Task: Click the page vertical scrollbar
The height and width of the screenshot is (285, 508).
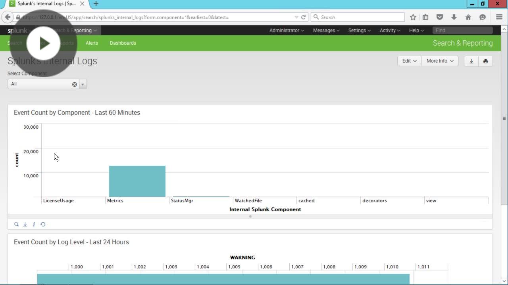Action: coord(504,118)
